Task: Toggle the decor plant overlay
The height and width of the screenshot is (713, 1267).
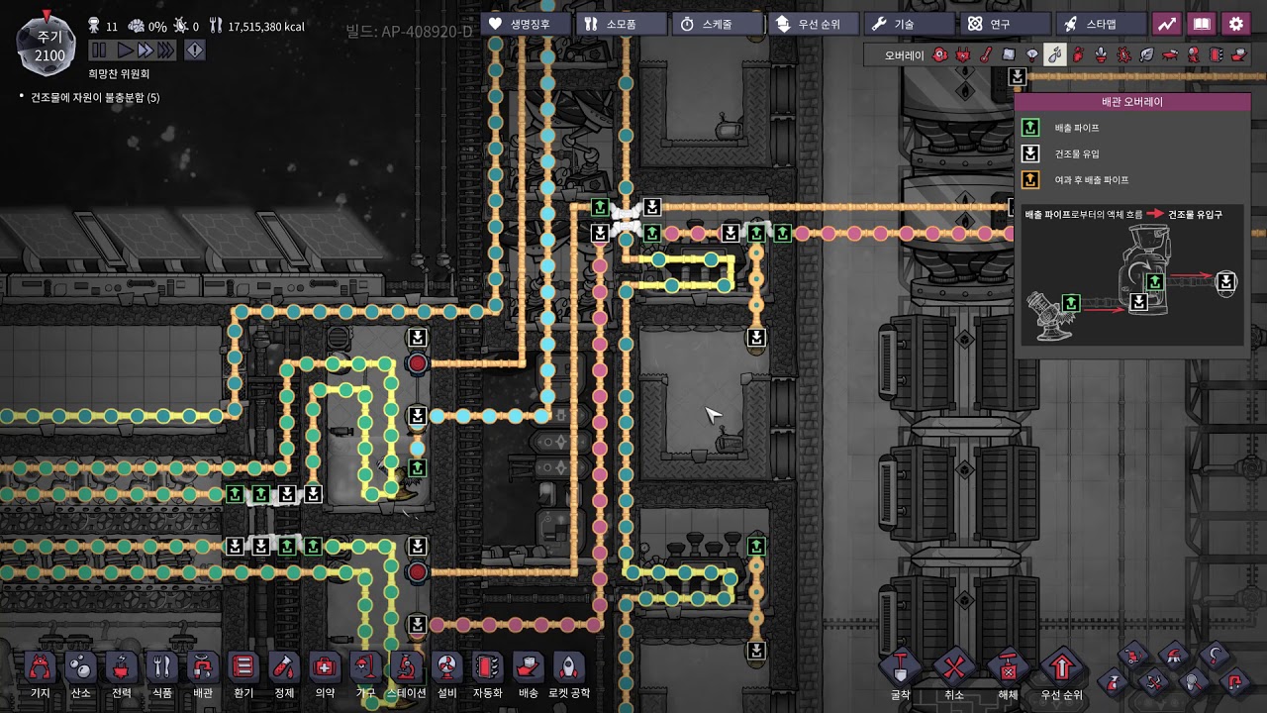Action: 1101,54
